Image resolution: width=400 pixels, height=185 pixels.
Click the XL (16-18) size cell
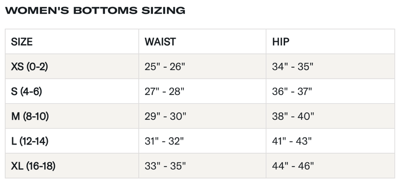[33, 166]
